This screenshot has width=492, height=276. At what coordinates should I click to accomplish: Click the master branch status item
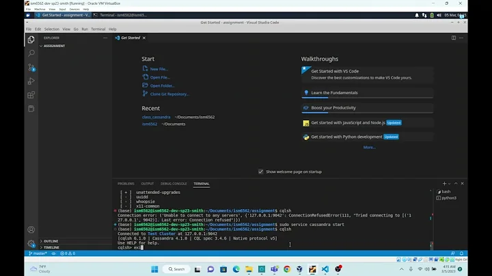(38, 253)
